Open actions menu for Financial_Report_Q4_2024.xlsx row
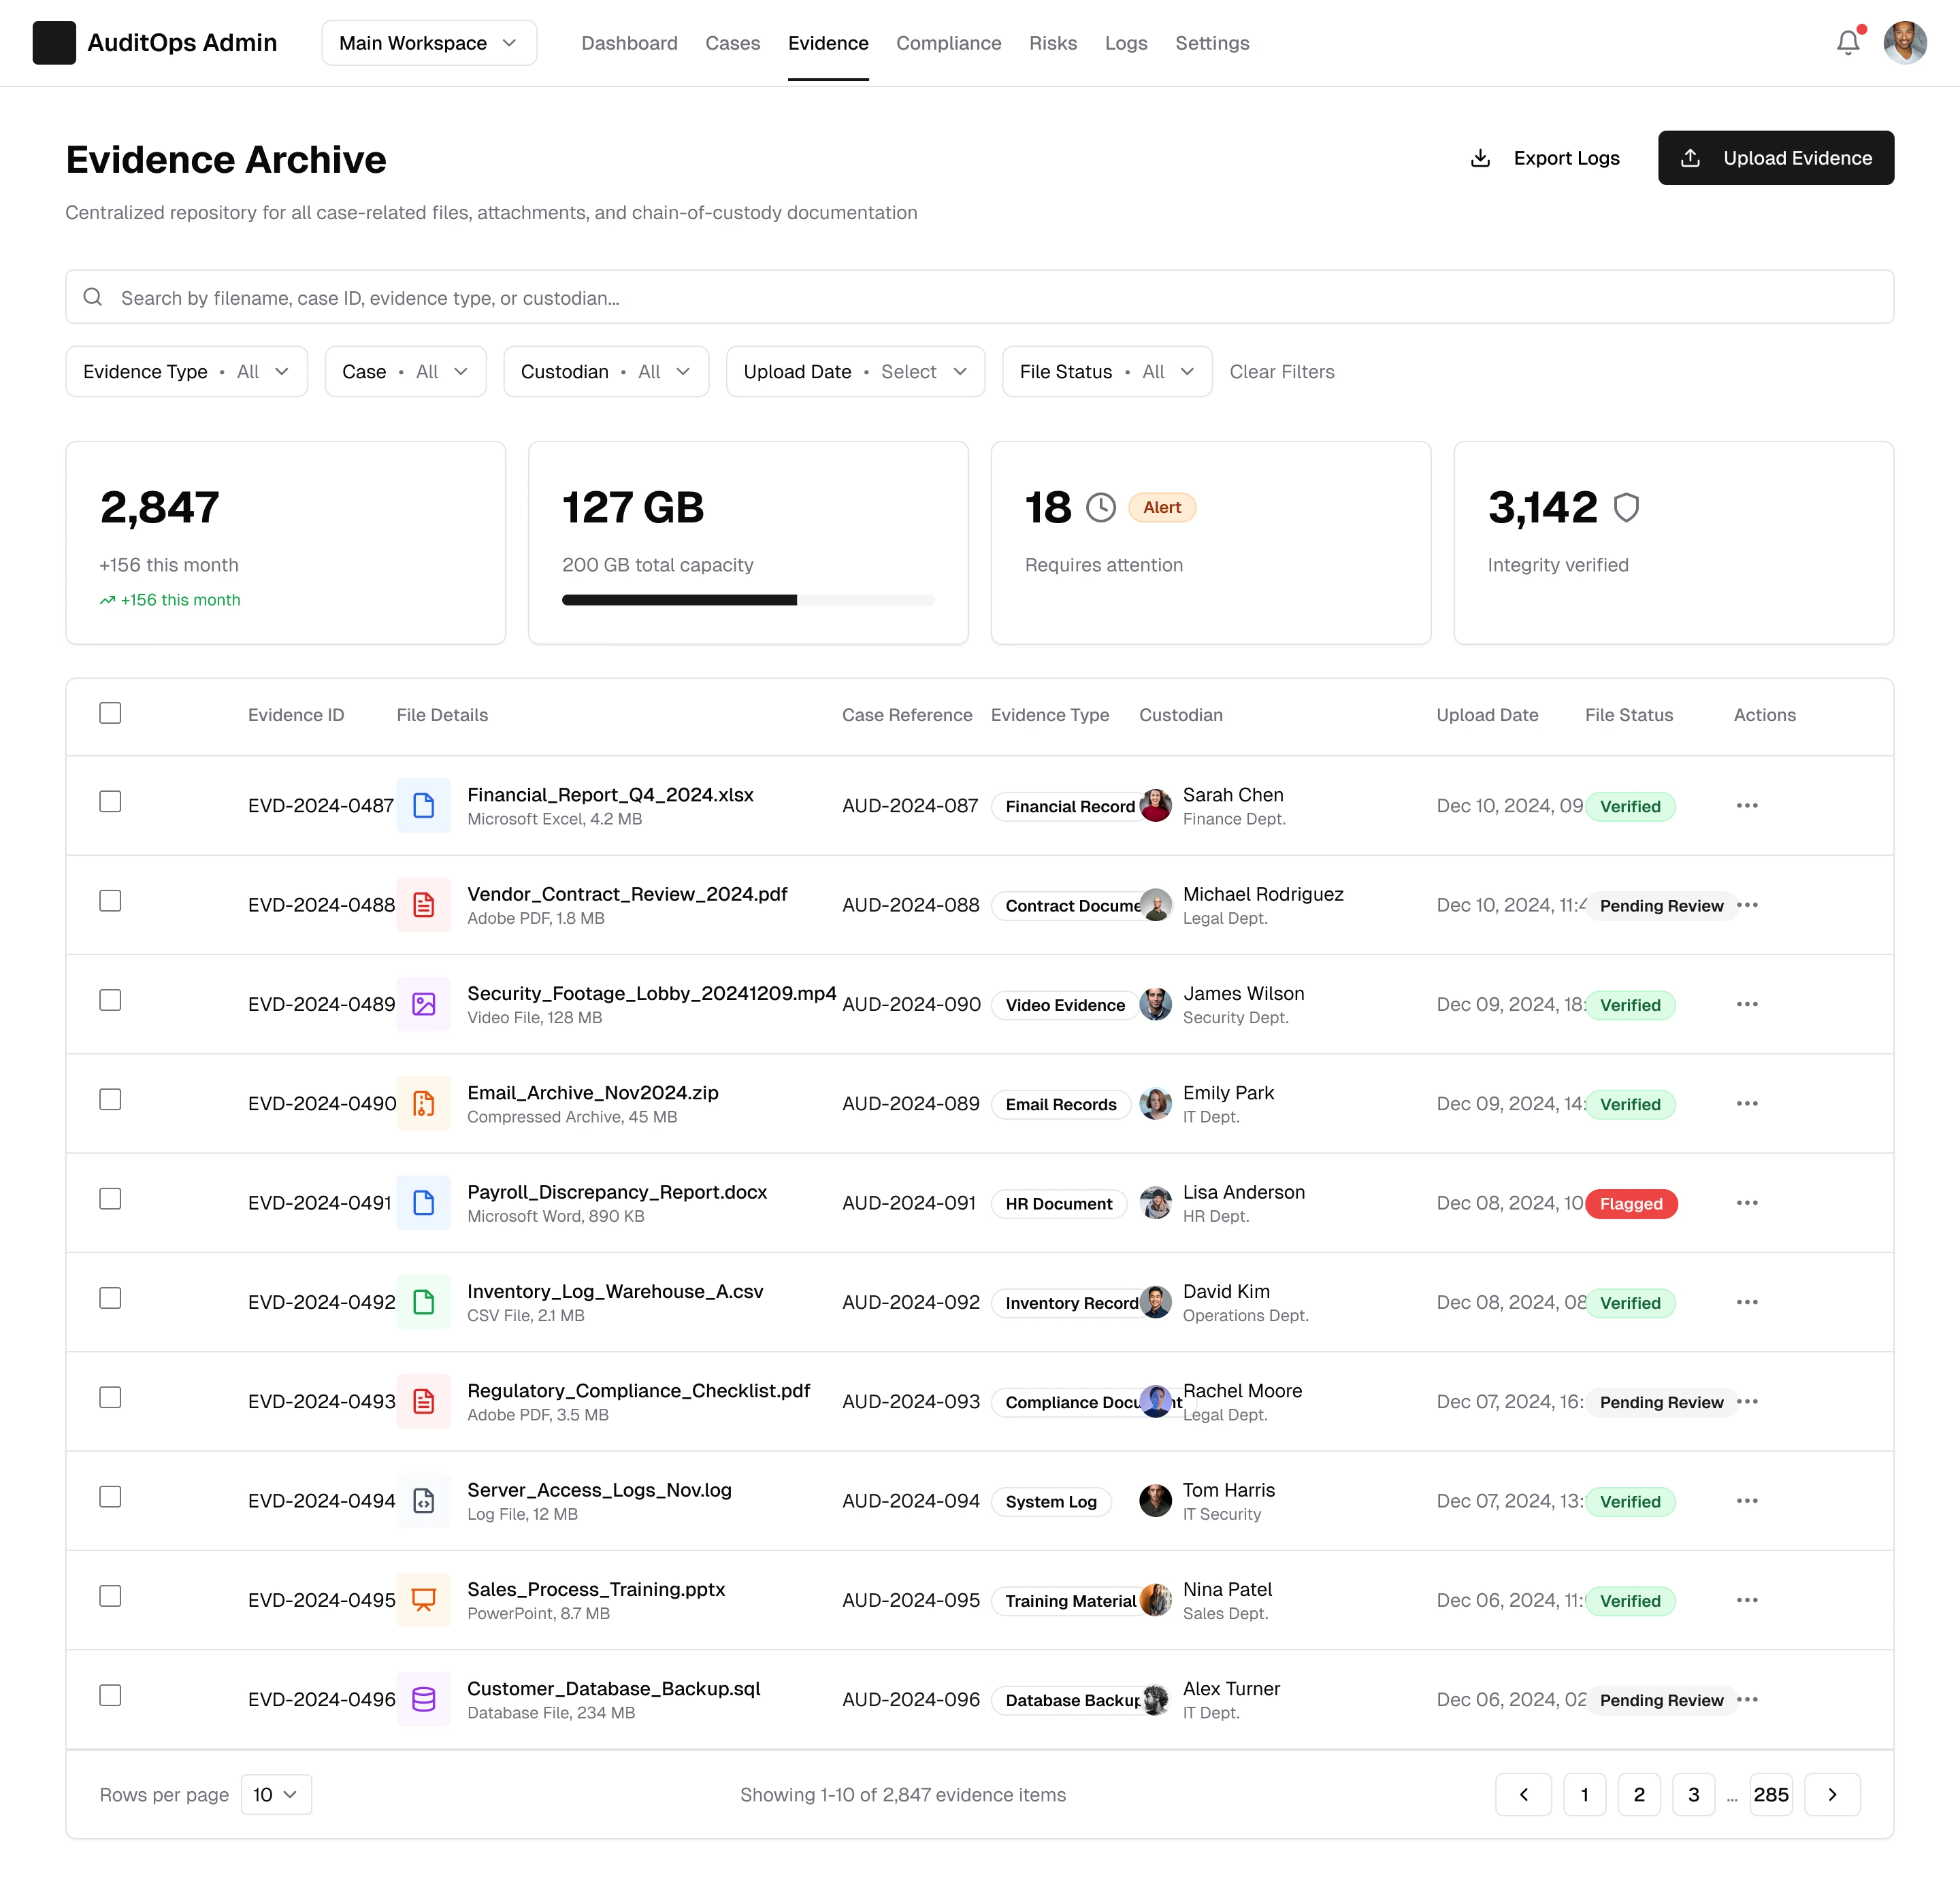 1746,805
